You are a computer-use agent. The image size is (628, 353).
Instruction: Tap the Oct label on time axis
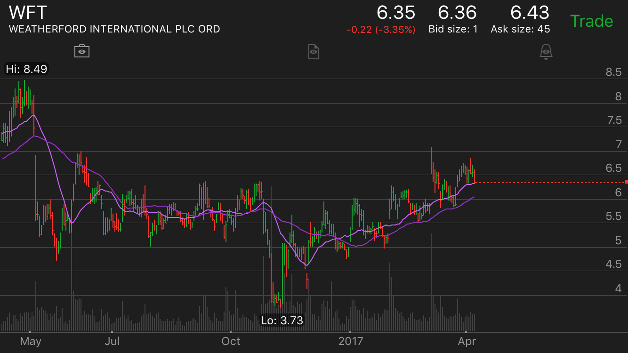231,341
